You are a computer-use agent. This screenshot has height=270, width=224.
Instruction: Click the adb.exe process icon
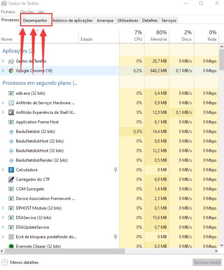point(11,93)
